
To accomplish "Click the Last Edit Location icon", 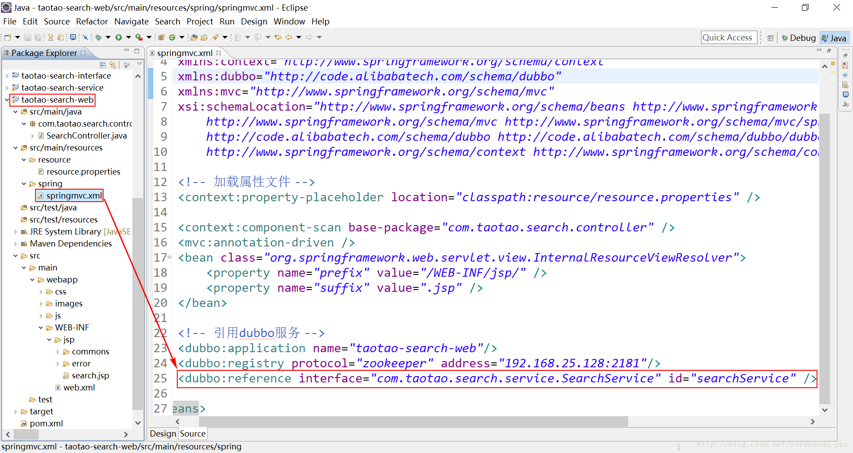I will click(x=278, y=38).
